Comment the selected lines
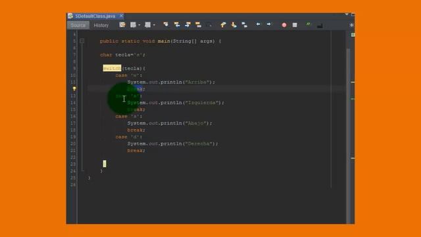Image resolution: width=421 pixels, height=237 pixels. pos(309,25)
